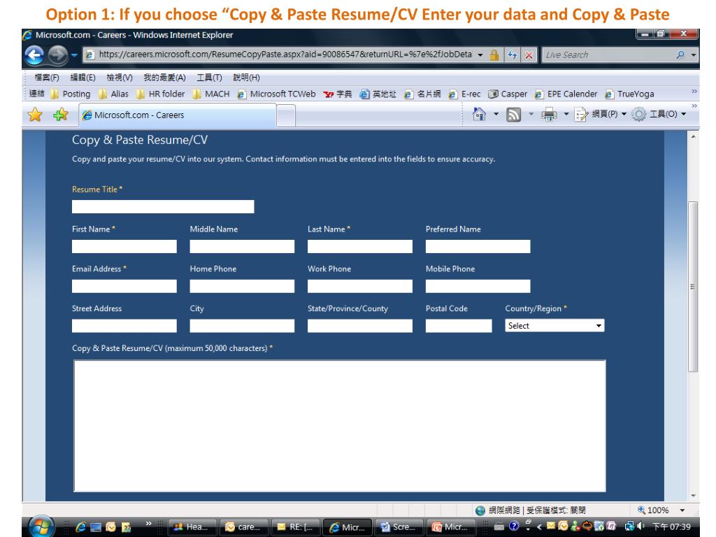Open the search provider dropdown arrow
Viewport: 716px width, 537px height.
pos(694,55)
